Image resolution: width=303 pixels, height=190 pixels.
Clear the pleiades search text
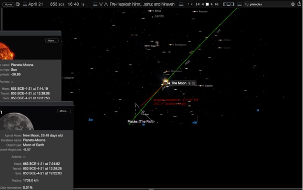(x=293, y=4)
